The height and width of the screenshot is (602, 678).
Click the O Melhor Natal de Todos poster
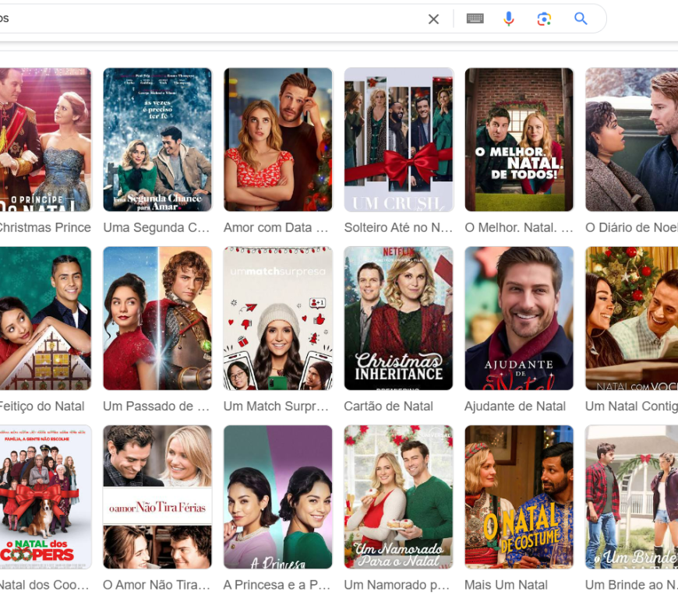[519, 139]
